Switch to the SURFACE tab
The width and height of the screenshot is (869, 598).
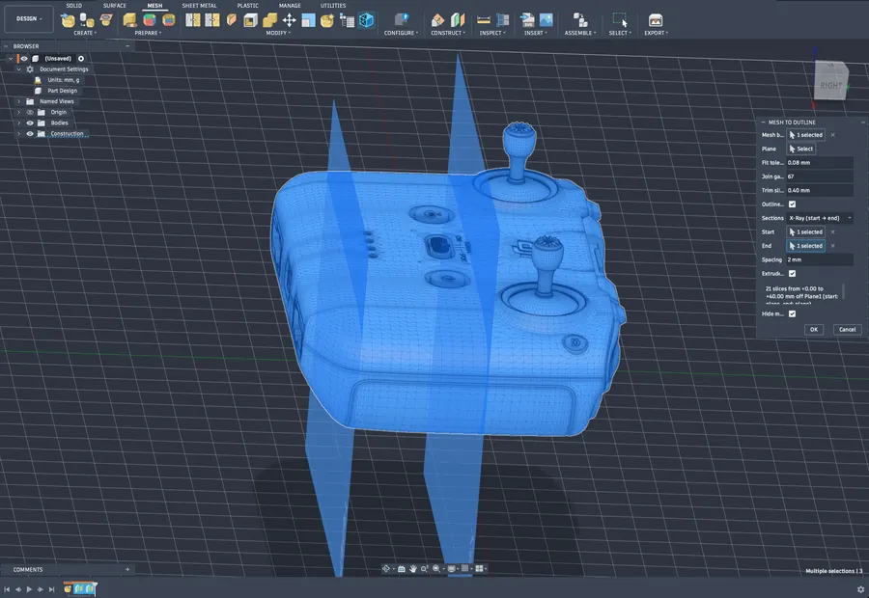(115, 6)
